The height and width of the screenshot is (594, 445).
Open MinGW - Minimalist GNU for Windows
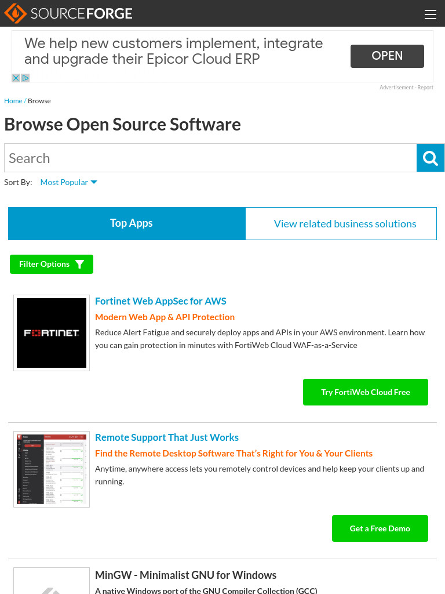pos(185,575)
